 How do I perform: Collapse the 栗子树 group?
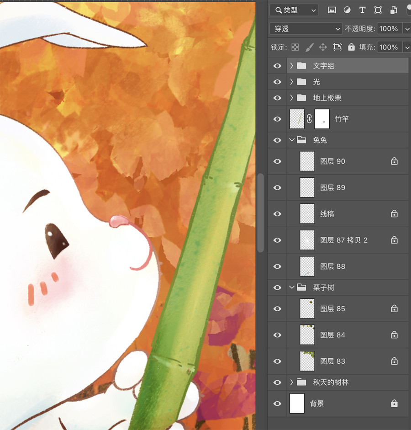click(292, 287)
